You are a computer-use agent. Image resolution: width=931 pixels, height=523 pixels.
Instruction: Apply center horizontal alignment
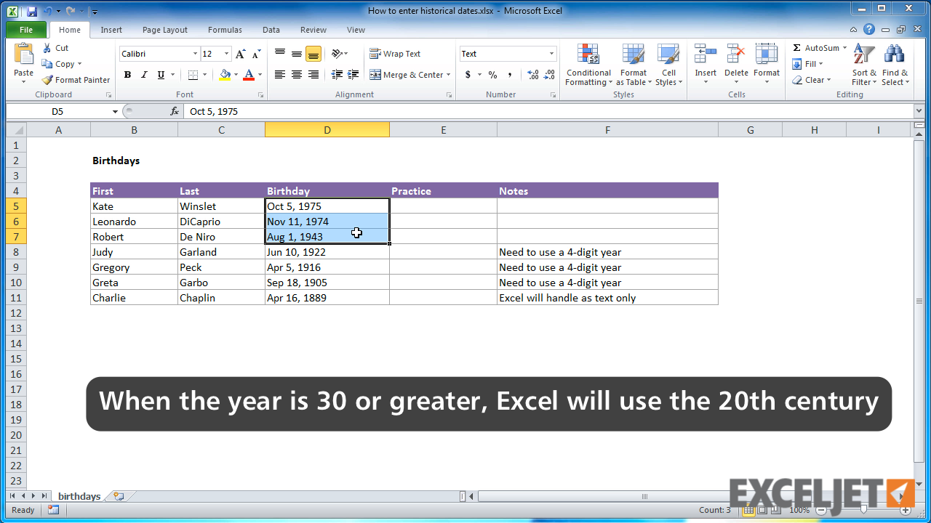coord(297,75)
